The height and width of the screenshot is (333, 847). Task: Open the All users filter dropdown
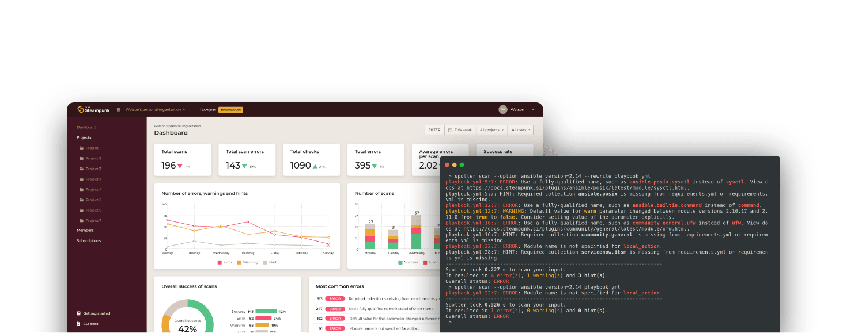tap(520, 130)
